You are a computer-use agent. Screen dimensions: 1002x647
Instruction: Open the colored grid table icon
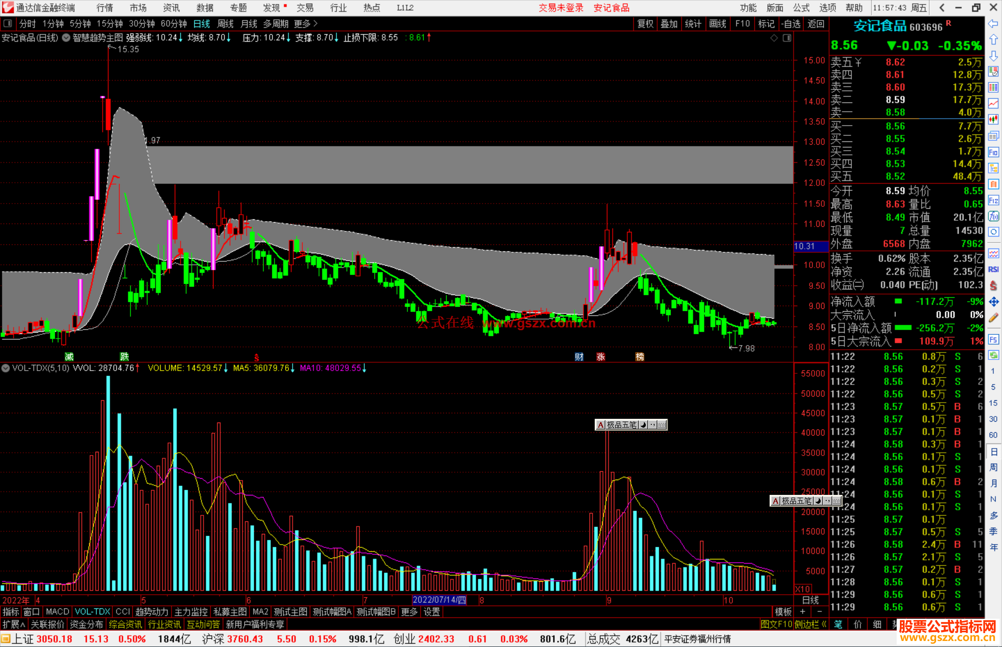(x=993, y=88)
